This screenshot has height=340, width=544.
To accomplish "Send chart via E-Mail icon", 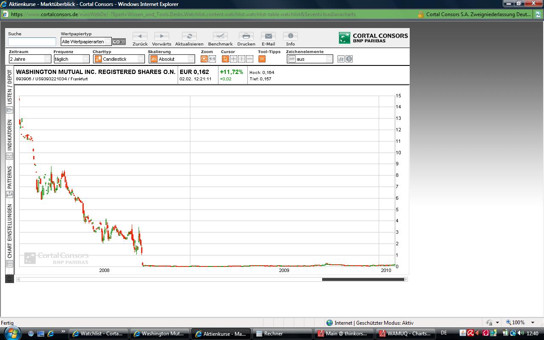I will tap(268, 37).
